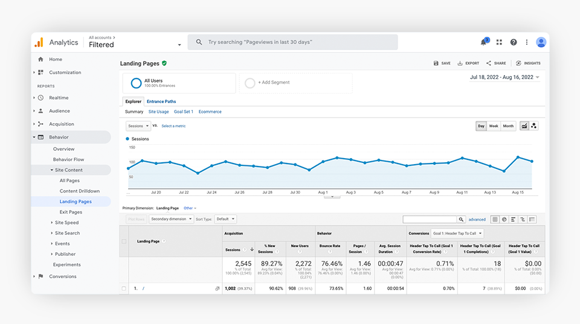The height and width of the screenshot is (324, 580).
Task: Switch to the Entrance Paths tab
Action: pos(161,101)
